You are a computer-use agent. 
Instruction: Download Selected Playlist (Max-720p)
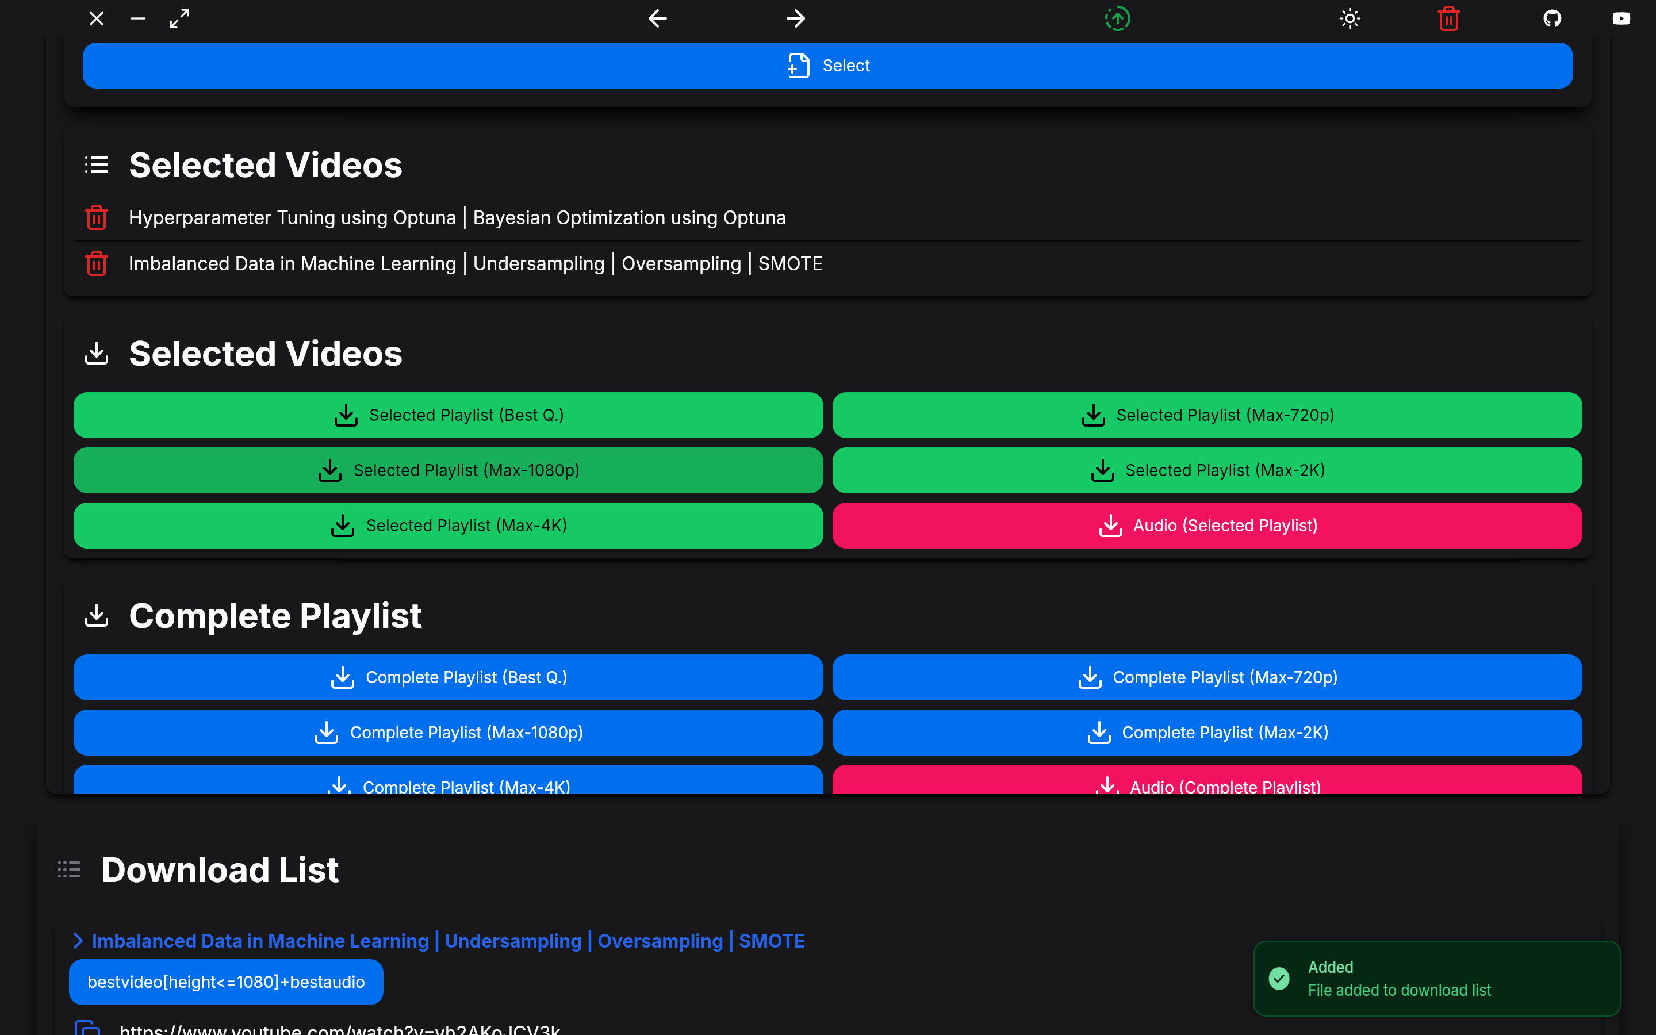pyautogui.click(x=1206, y=415)
